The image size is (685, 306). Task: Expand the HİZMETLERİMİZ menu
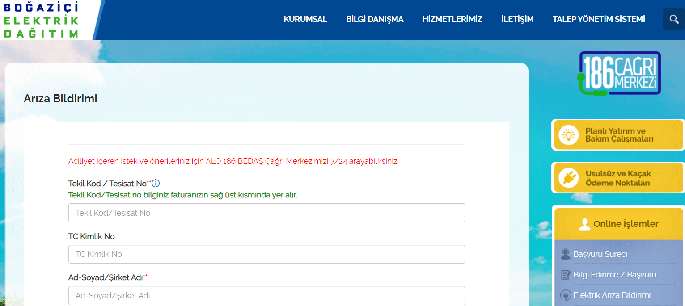452,19
